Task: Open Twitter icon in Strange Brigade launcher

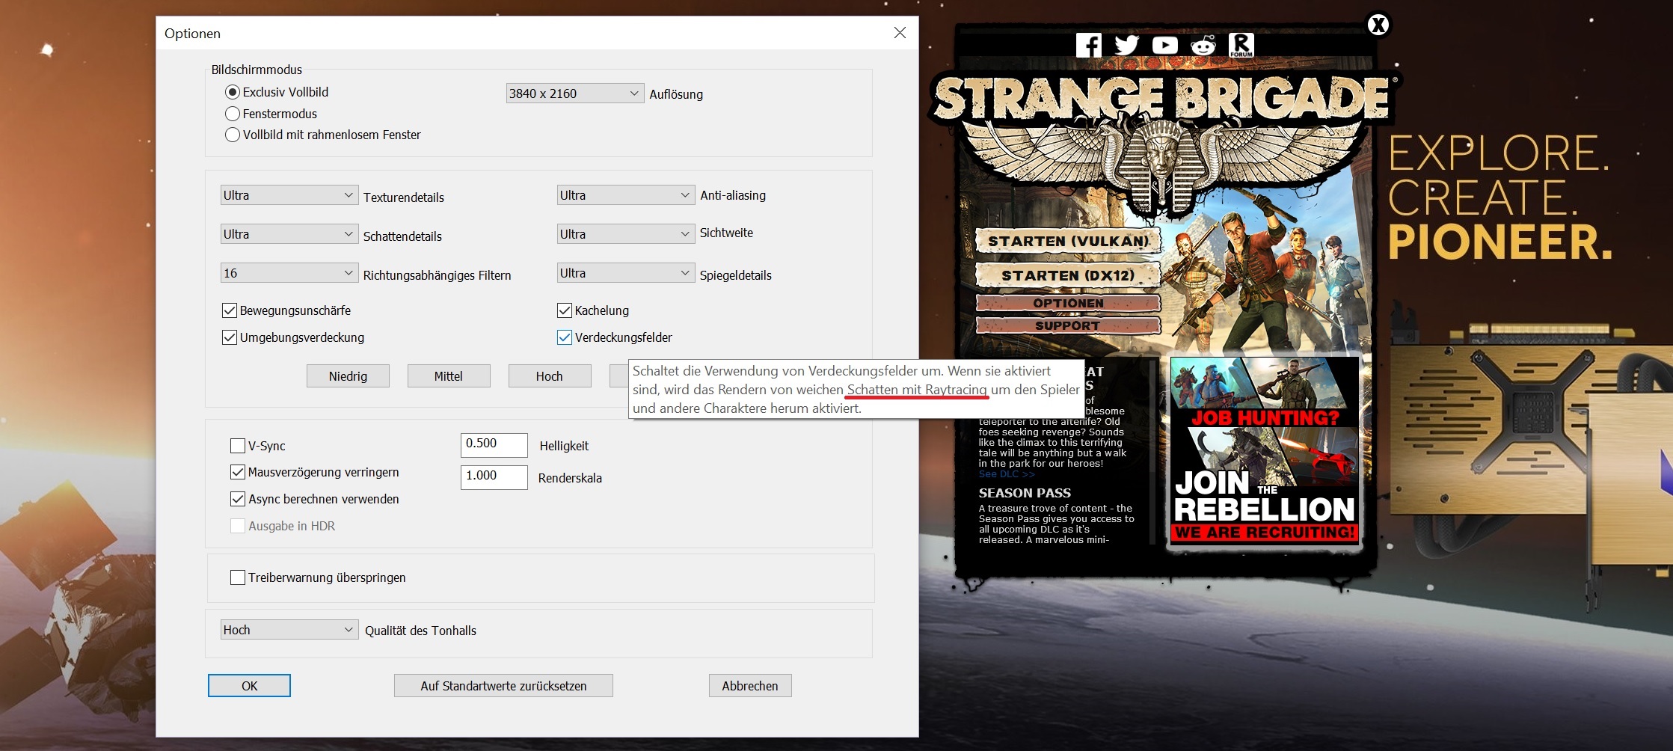Action: 1126,46
